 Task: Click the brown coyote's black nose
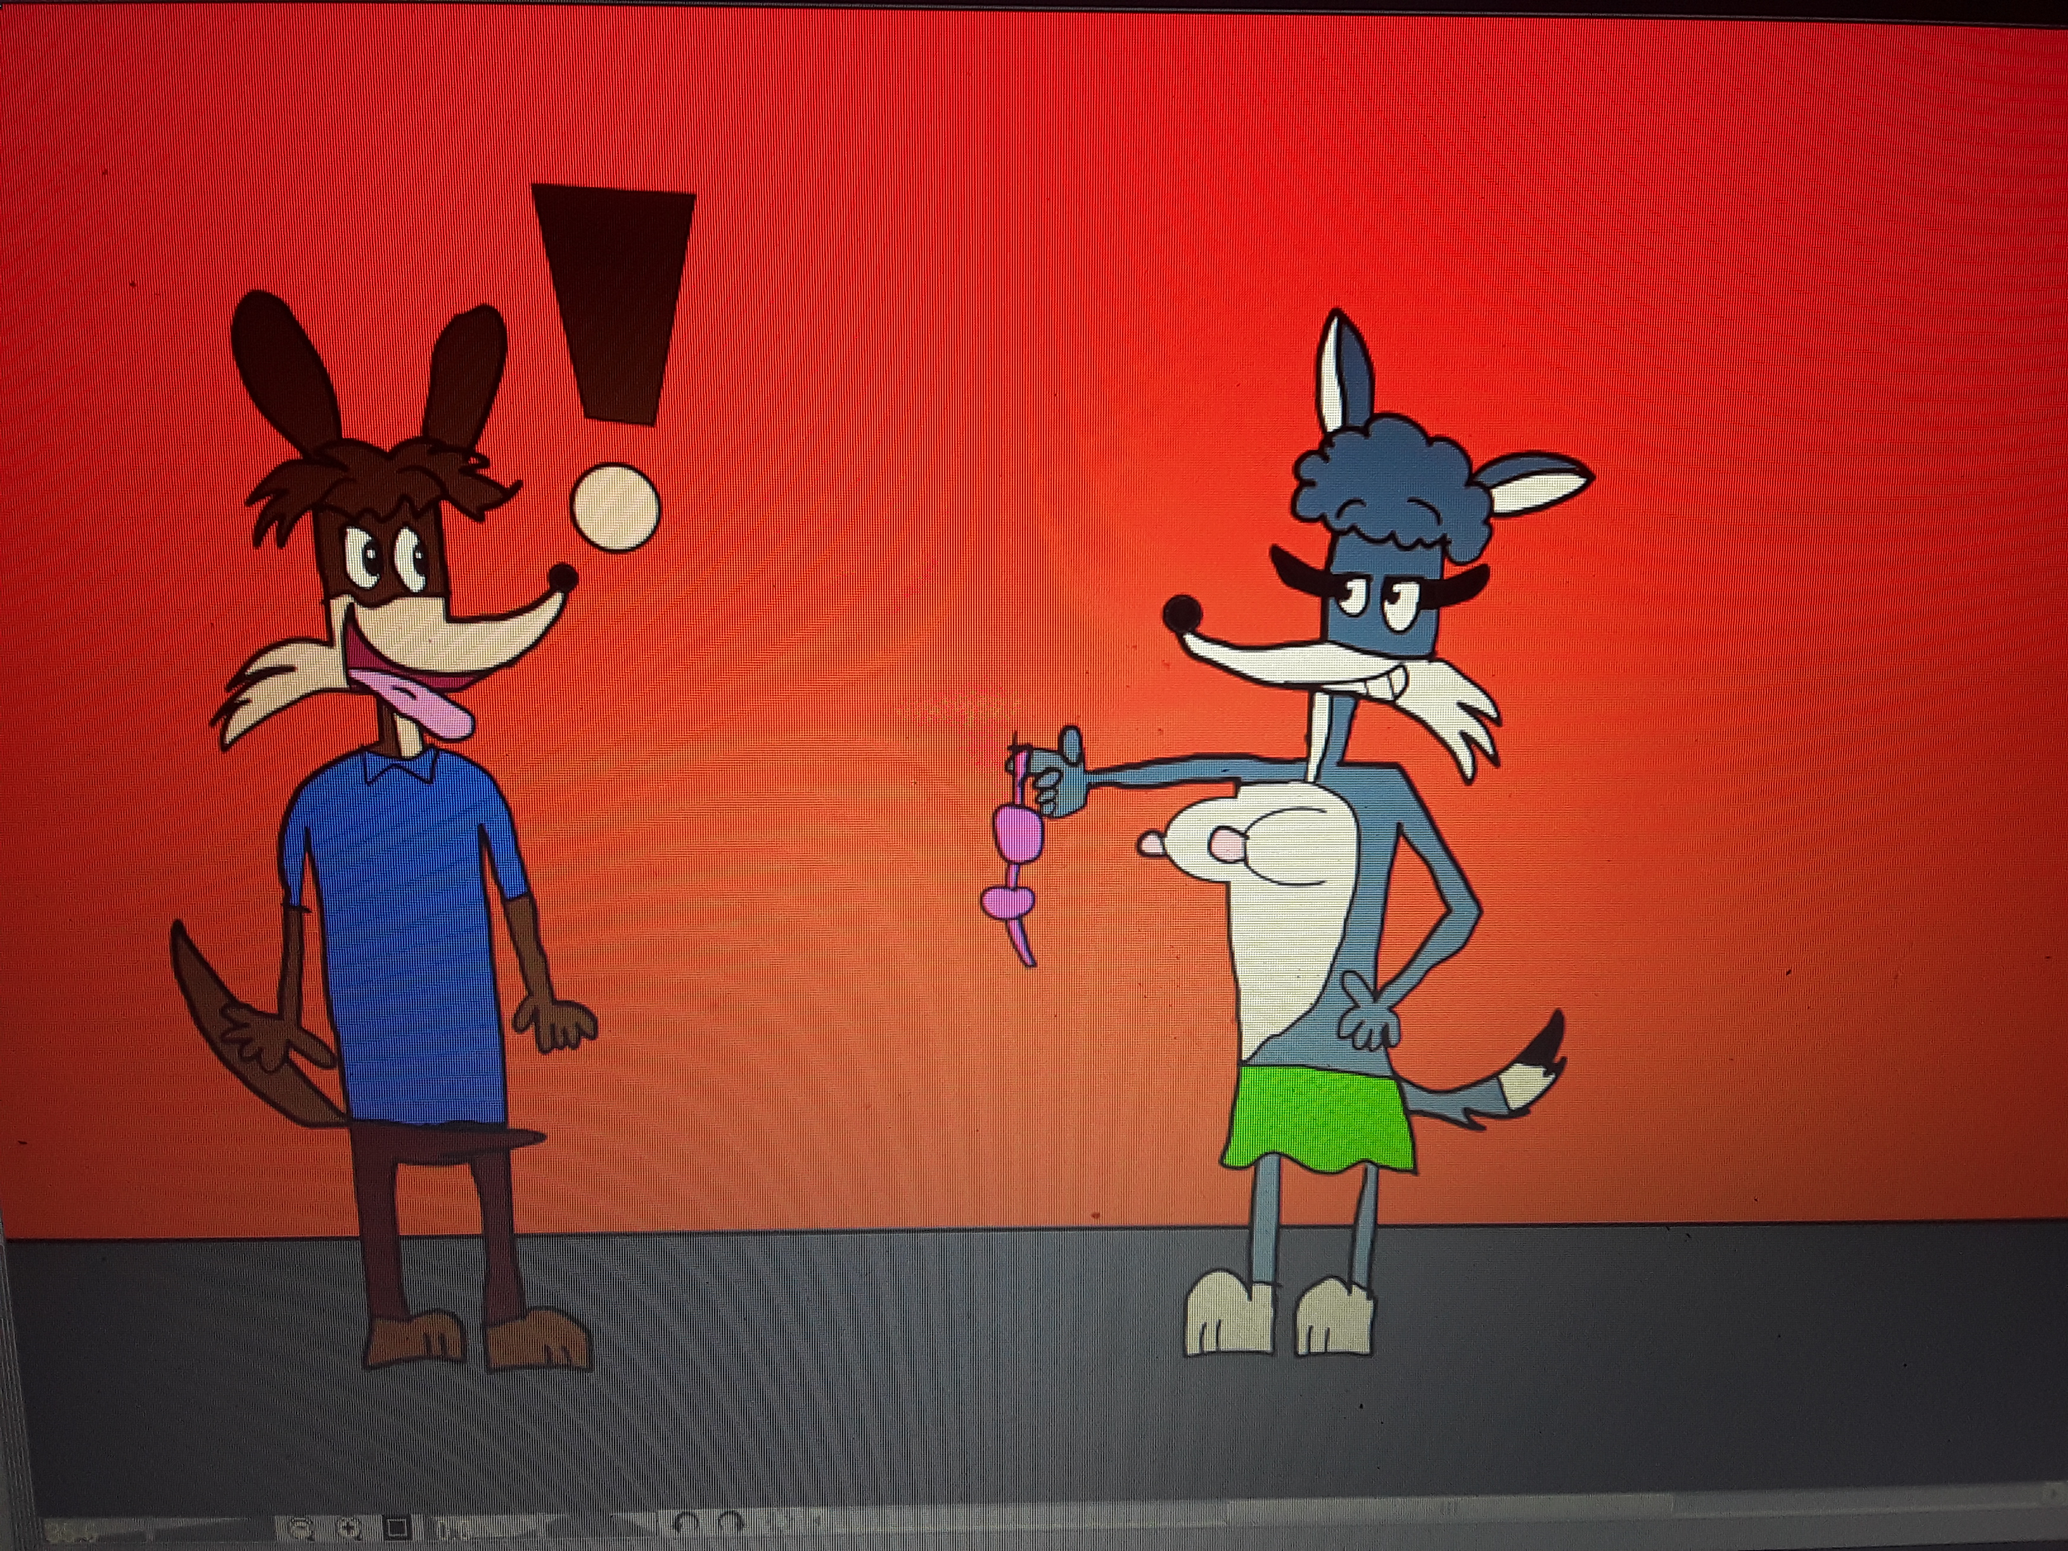pos(563,578)
